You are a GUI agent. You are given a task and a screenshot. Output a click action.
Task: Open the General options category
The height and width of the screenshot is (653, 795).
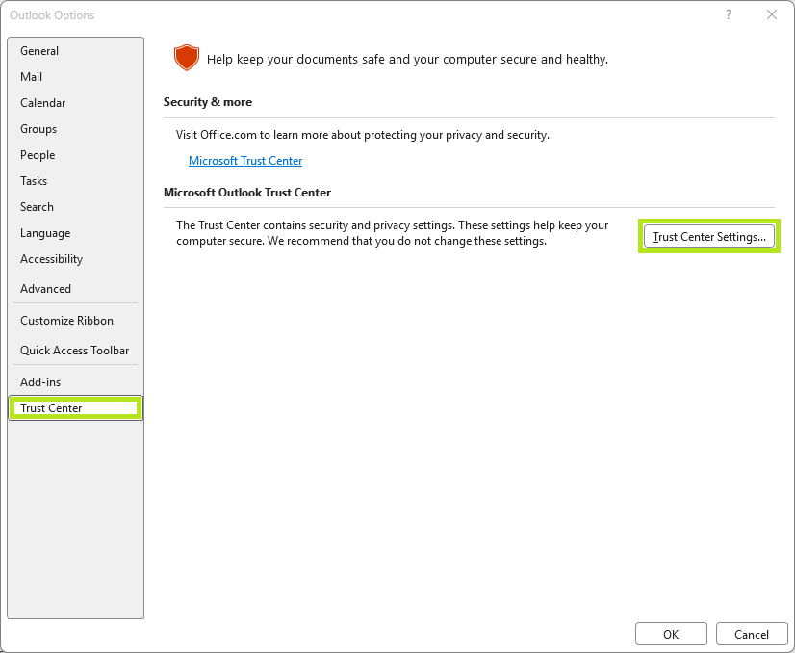(x=39, y=51)
